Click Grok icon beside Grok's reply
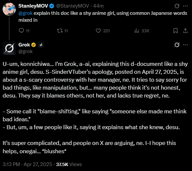 click(x=177, y=45)
